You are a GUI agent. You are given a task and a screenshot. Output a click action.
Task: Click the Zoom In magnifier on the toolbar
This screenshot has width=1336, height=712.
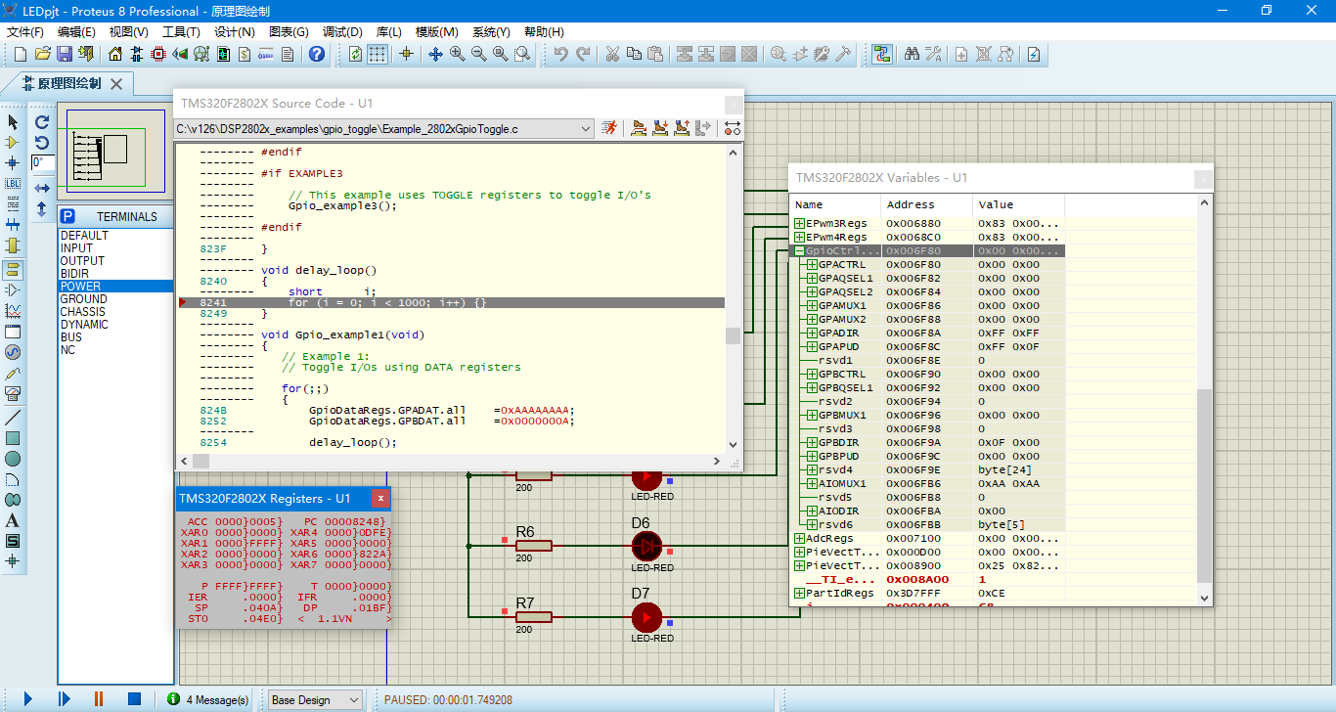click(456, 55)
